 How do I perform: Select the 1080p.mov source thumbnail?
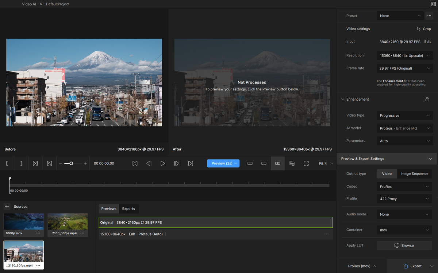click(x=23, y=221)
